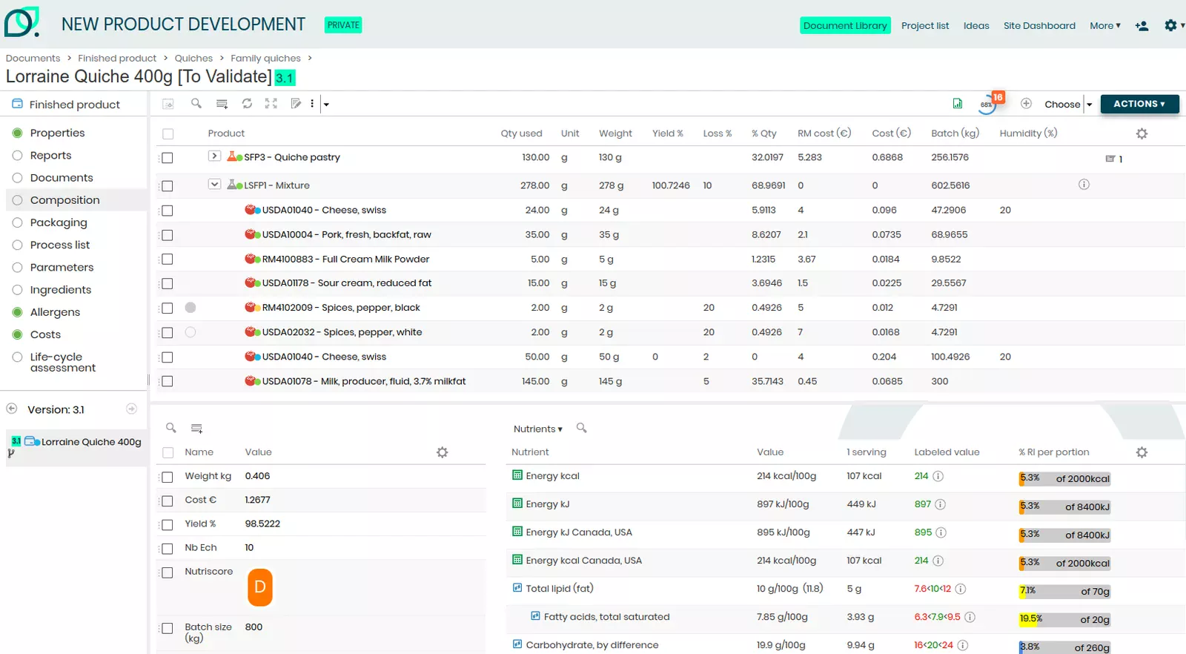
Task: Click the orange Nutriscore D badge
Action: (260, 587)
